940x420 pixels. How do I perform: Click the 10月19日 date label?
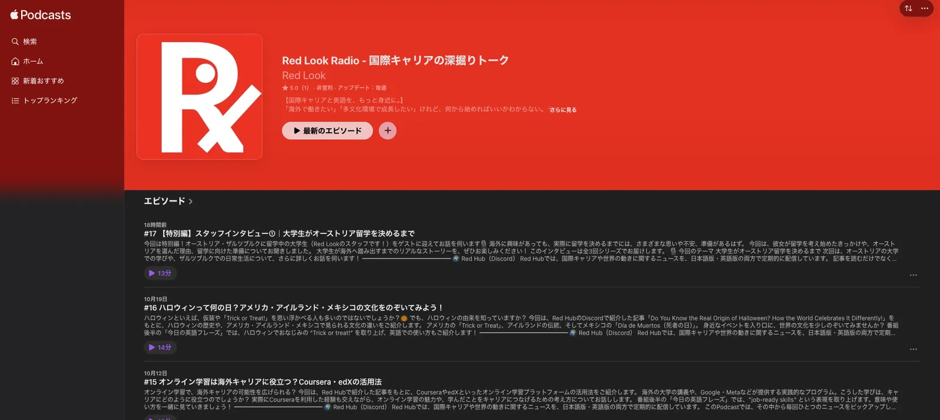click(156, 299)
